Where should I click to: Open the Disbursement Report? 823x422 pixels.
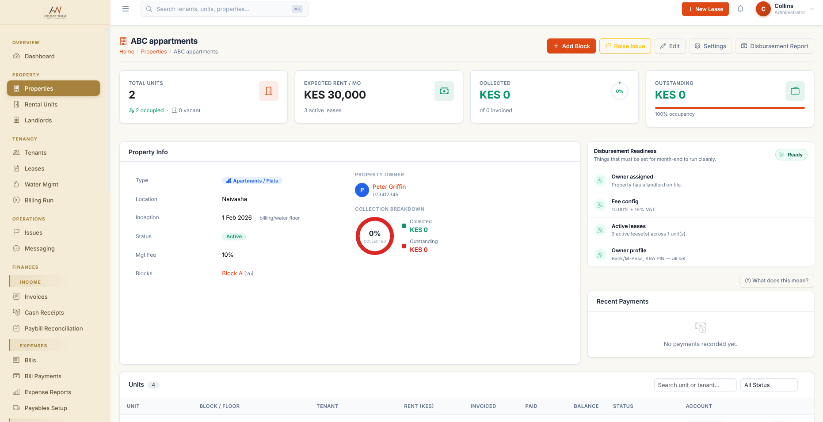pos(775,46)
